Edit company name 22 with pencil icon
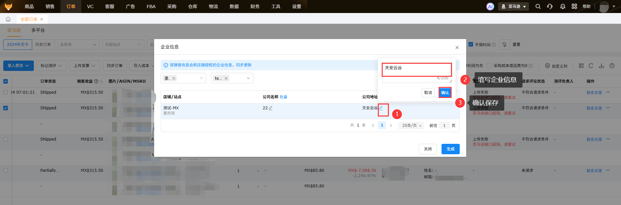The image size is (621, 205). pyautogui.click(x=271, y=108)
